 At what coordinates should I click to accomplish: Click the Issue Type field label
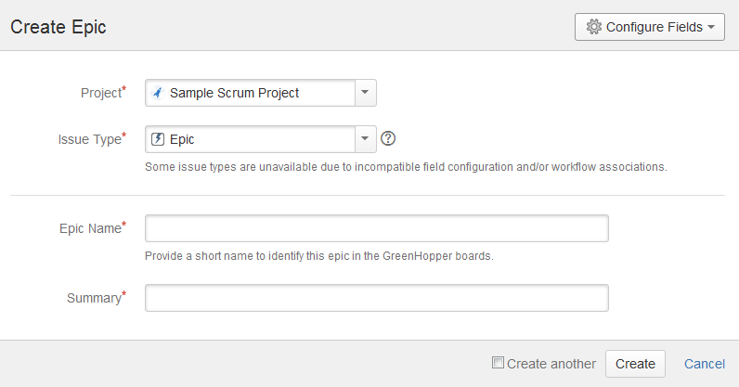click(x=89, y=139)
